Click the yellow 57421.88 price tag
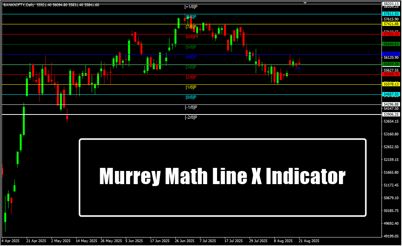Screen dimensions: 402x246 pyautogui.click(x=391, y=24)
